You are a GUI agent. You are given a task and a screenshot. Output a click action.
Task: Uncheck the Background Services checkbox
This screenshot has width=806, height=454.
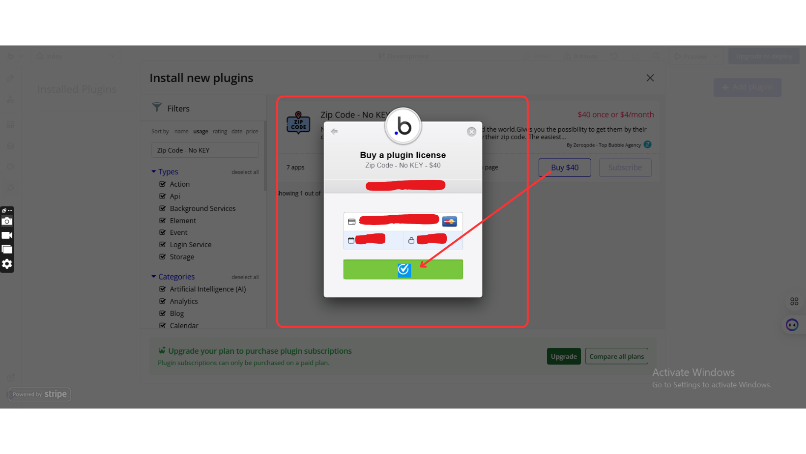[x=163, y=208]
